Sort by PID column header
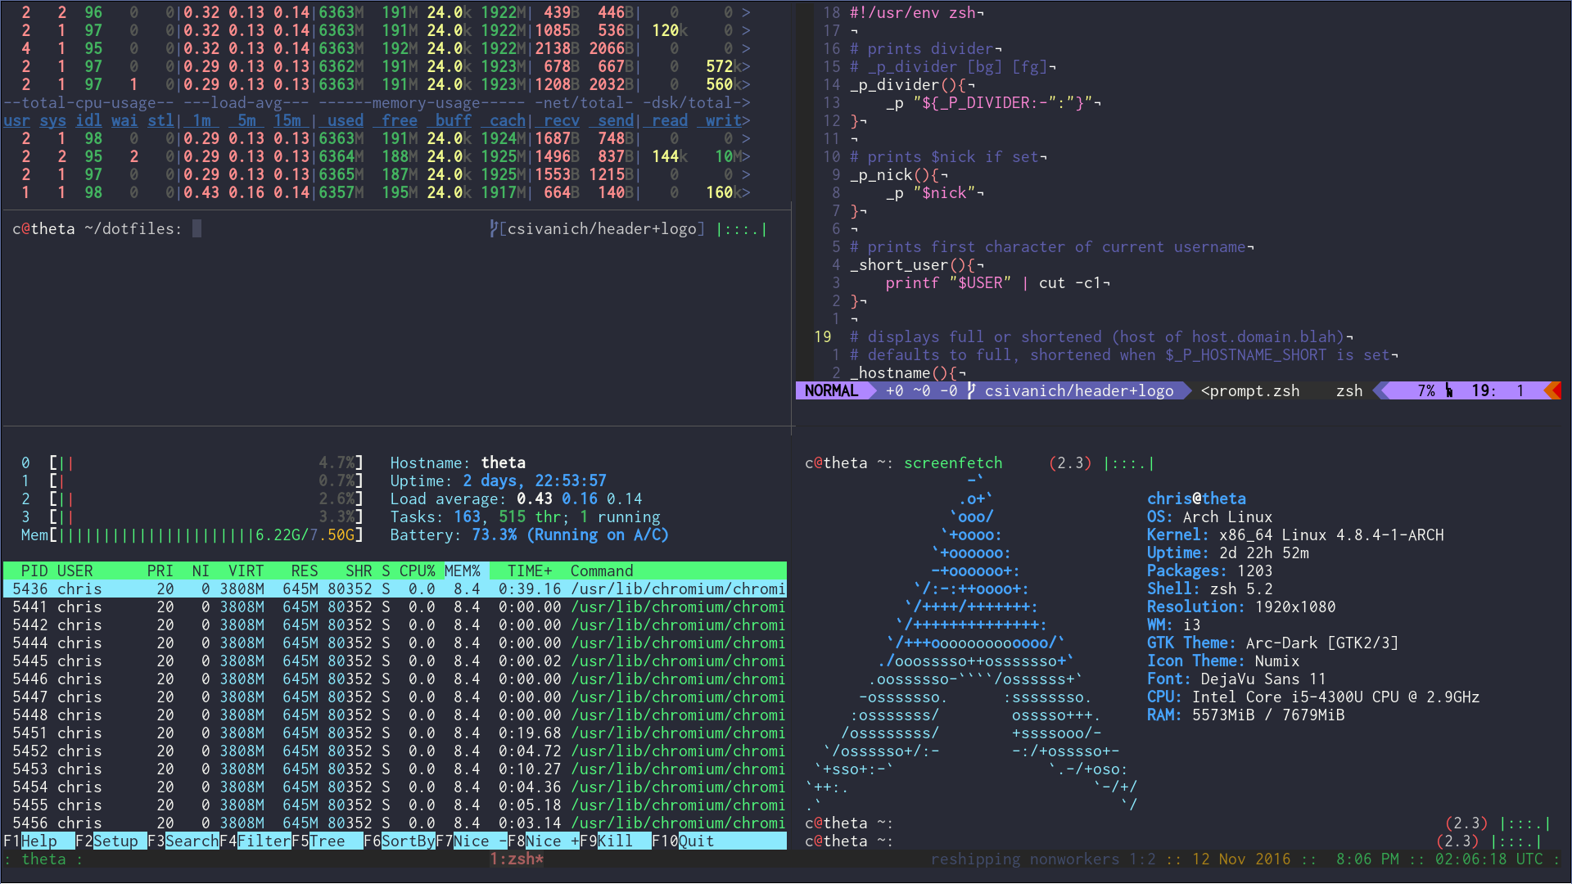The height and width of the screenshot is (884, 1572). coord(34,571)
